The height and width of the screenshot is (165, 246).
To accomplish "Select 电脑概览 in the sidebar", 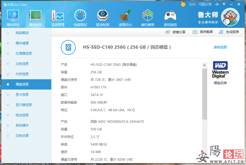I will point(22,33).
